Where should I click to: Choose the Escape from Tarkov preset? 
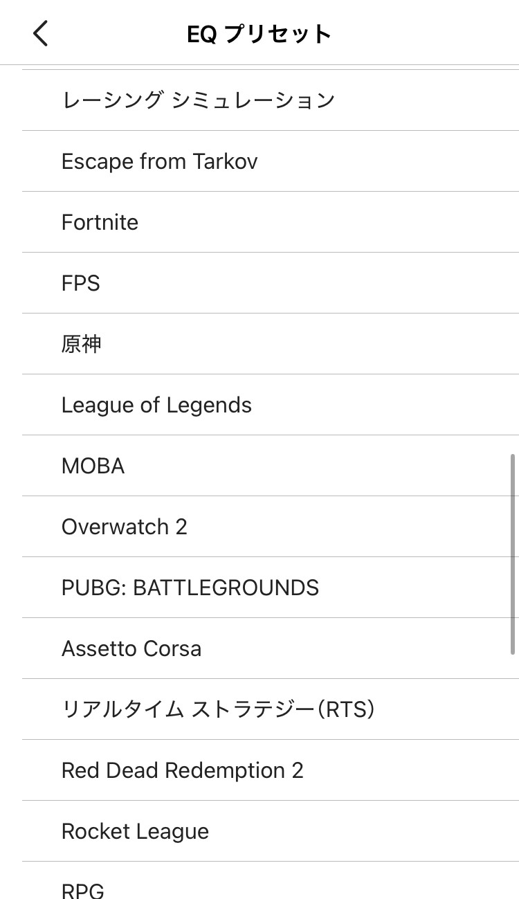(x=160, y=161)
